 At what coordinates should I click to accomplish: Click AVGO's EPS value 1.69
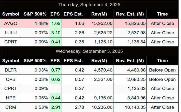(55, 23)
